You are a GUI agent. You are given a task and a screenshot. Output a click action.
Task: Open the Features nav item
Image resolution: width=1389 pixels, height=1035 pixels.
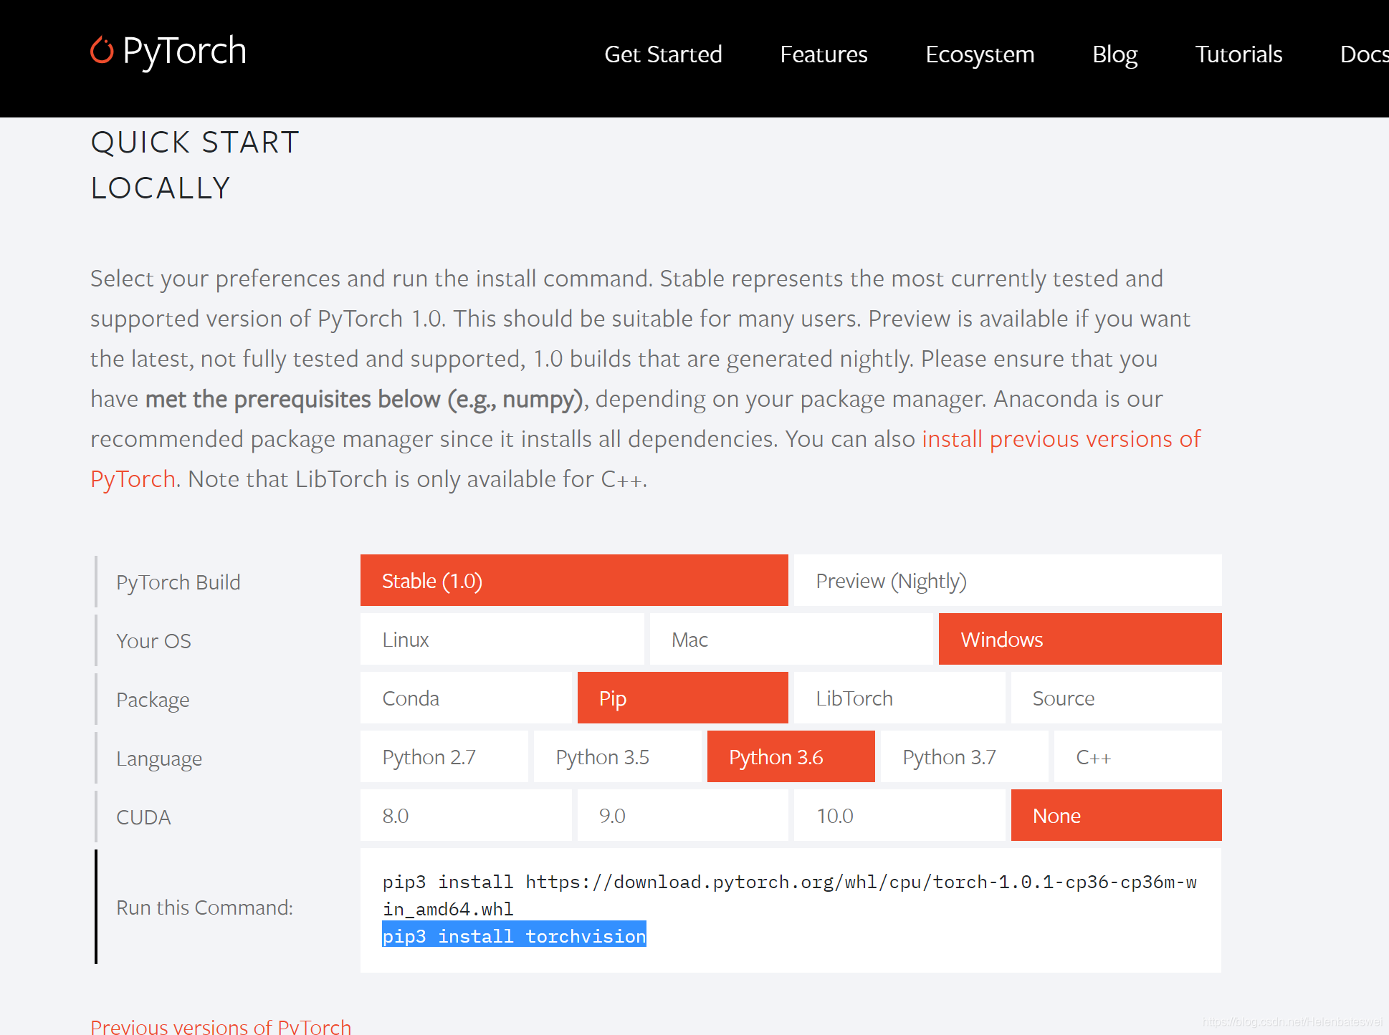[824, 54]
